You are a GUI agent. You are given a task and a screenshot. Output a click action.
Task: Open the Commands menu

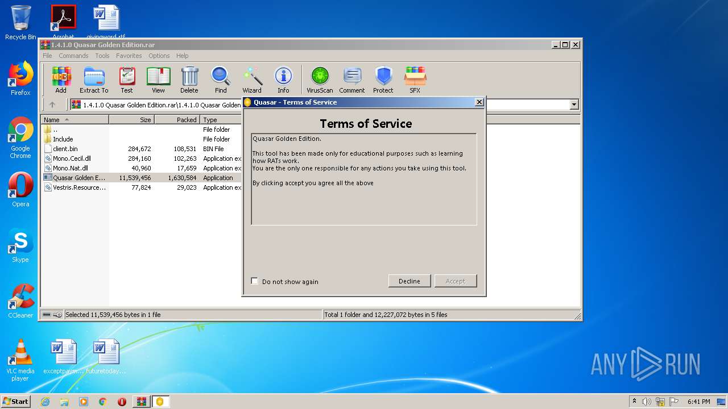[x=73, y=56]
